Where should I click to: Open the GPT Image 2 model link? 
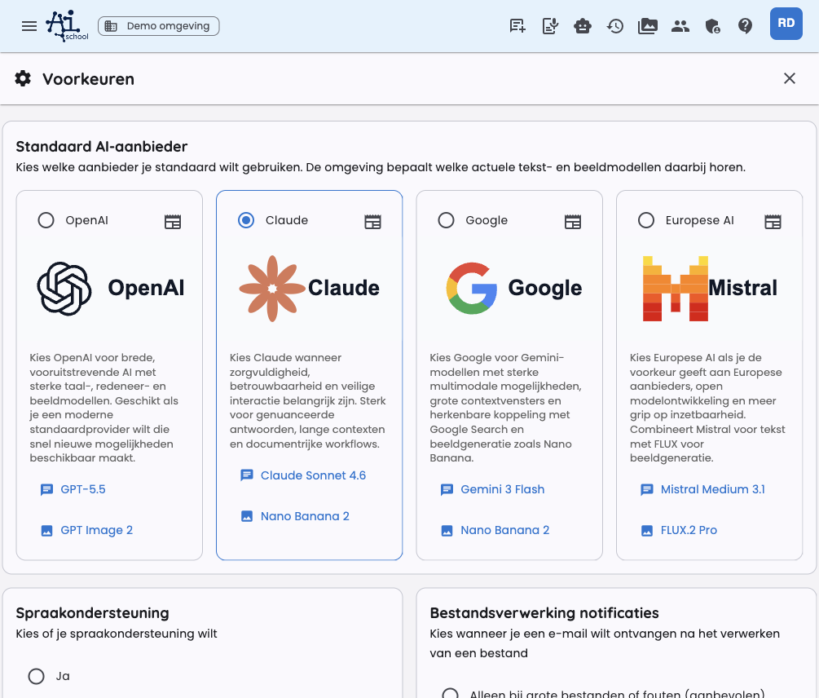97,530
